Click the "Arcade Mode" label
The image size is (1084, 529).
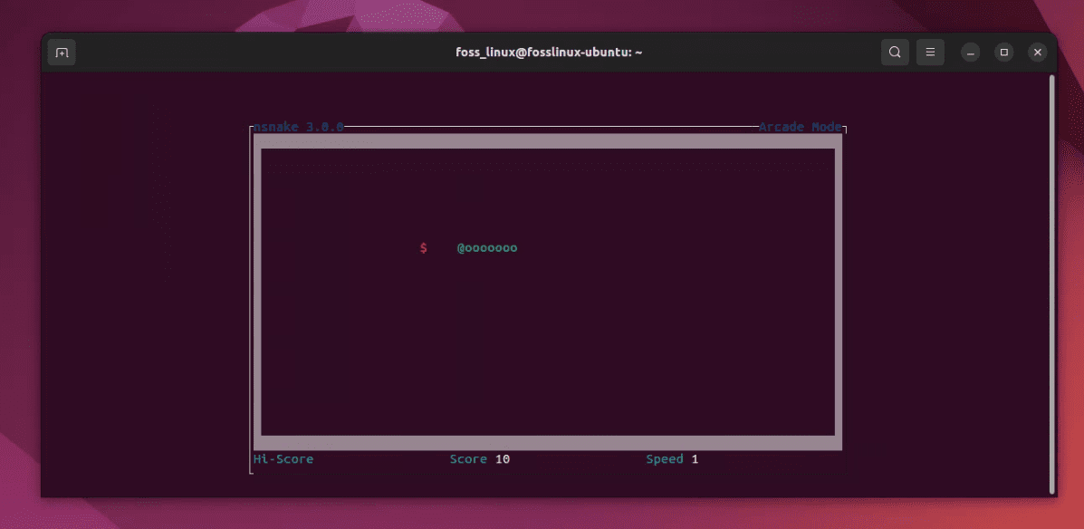[x=801, y=127]
